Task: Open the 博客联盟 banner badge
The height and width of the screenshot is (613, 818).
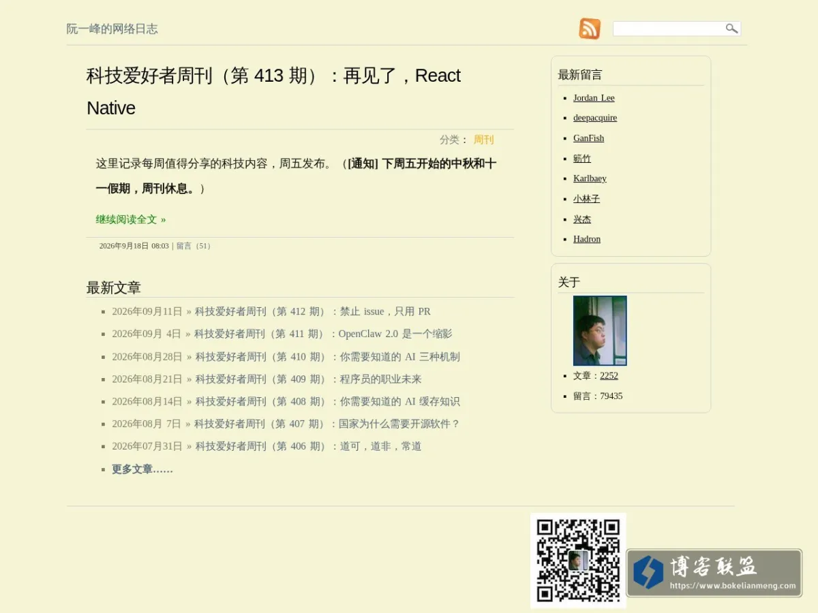Action: [x=714, y=573]
